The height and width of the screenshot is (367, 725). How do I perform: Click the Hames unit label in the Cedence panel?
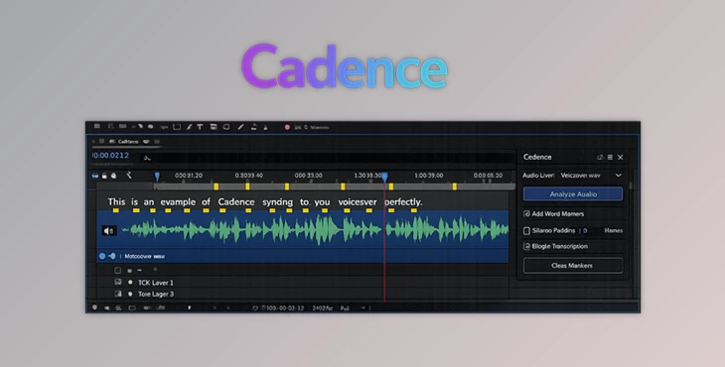614,230
